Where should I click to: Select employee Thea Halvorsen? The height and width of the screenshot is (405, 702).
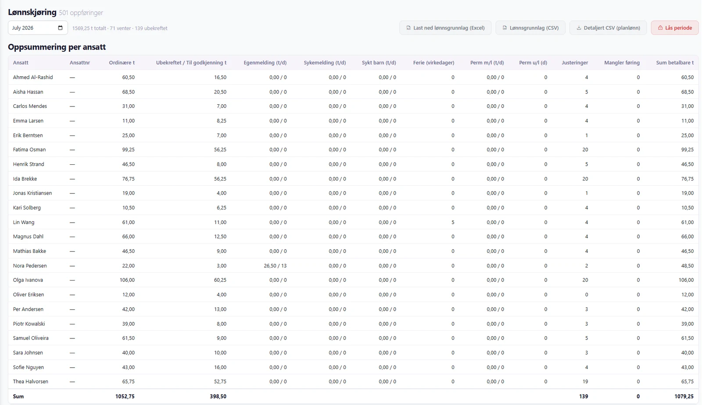[x=30, y=381]
